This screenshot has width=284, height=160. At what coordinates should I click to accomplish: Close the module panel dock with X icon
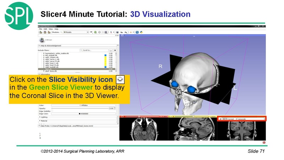[x=118, y=35]
